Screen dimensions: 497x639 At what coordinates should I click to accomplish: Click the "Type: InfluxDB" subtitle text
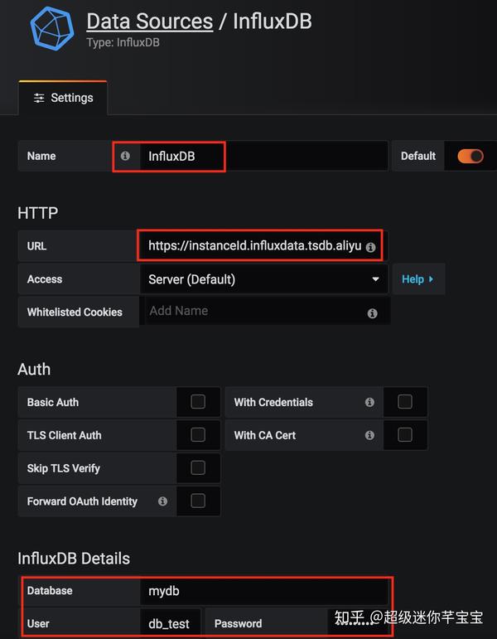click(x=123, y=42)
